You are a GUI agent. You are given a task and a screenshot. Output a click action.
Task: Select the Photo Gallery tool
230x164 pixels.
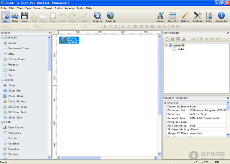pos(15,101)
